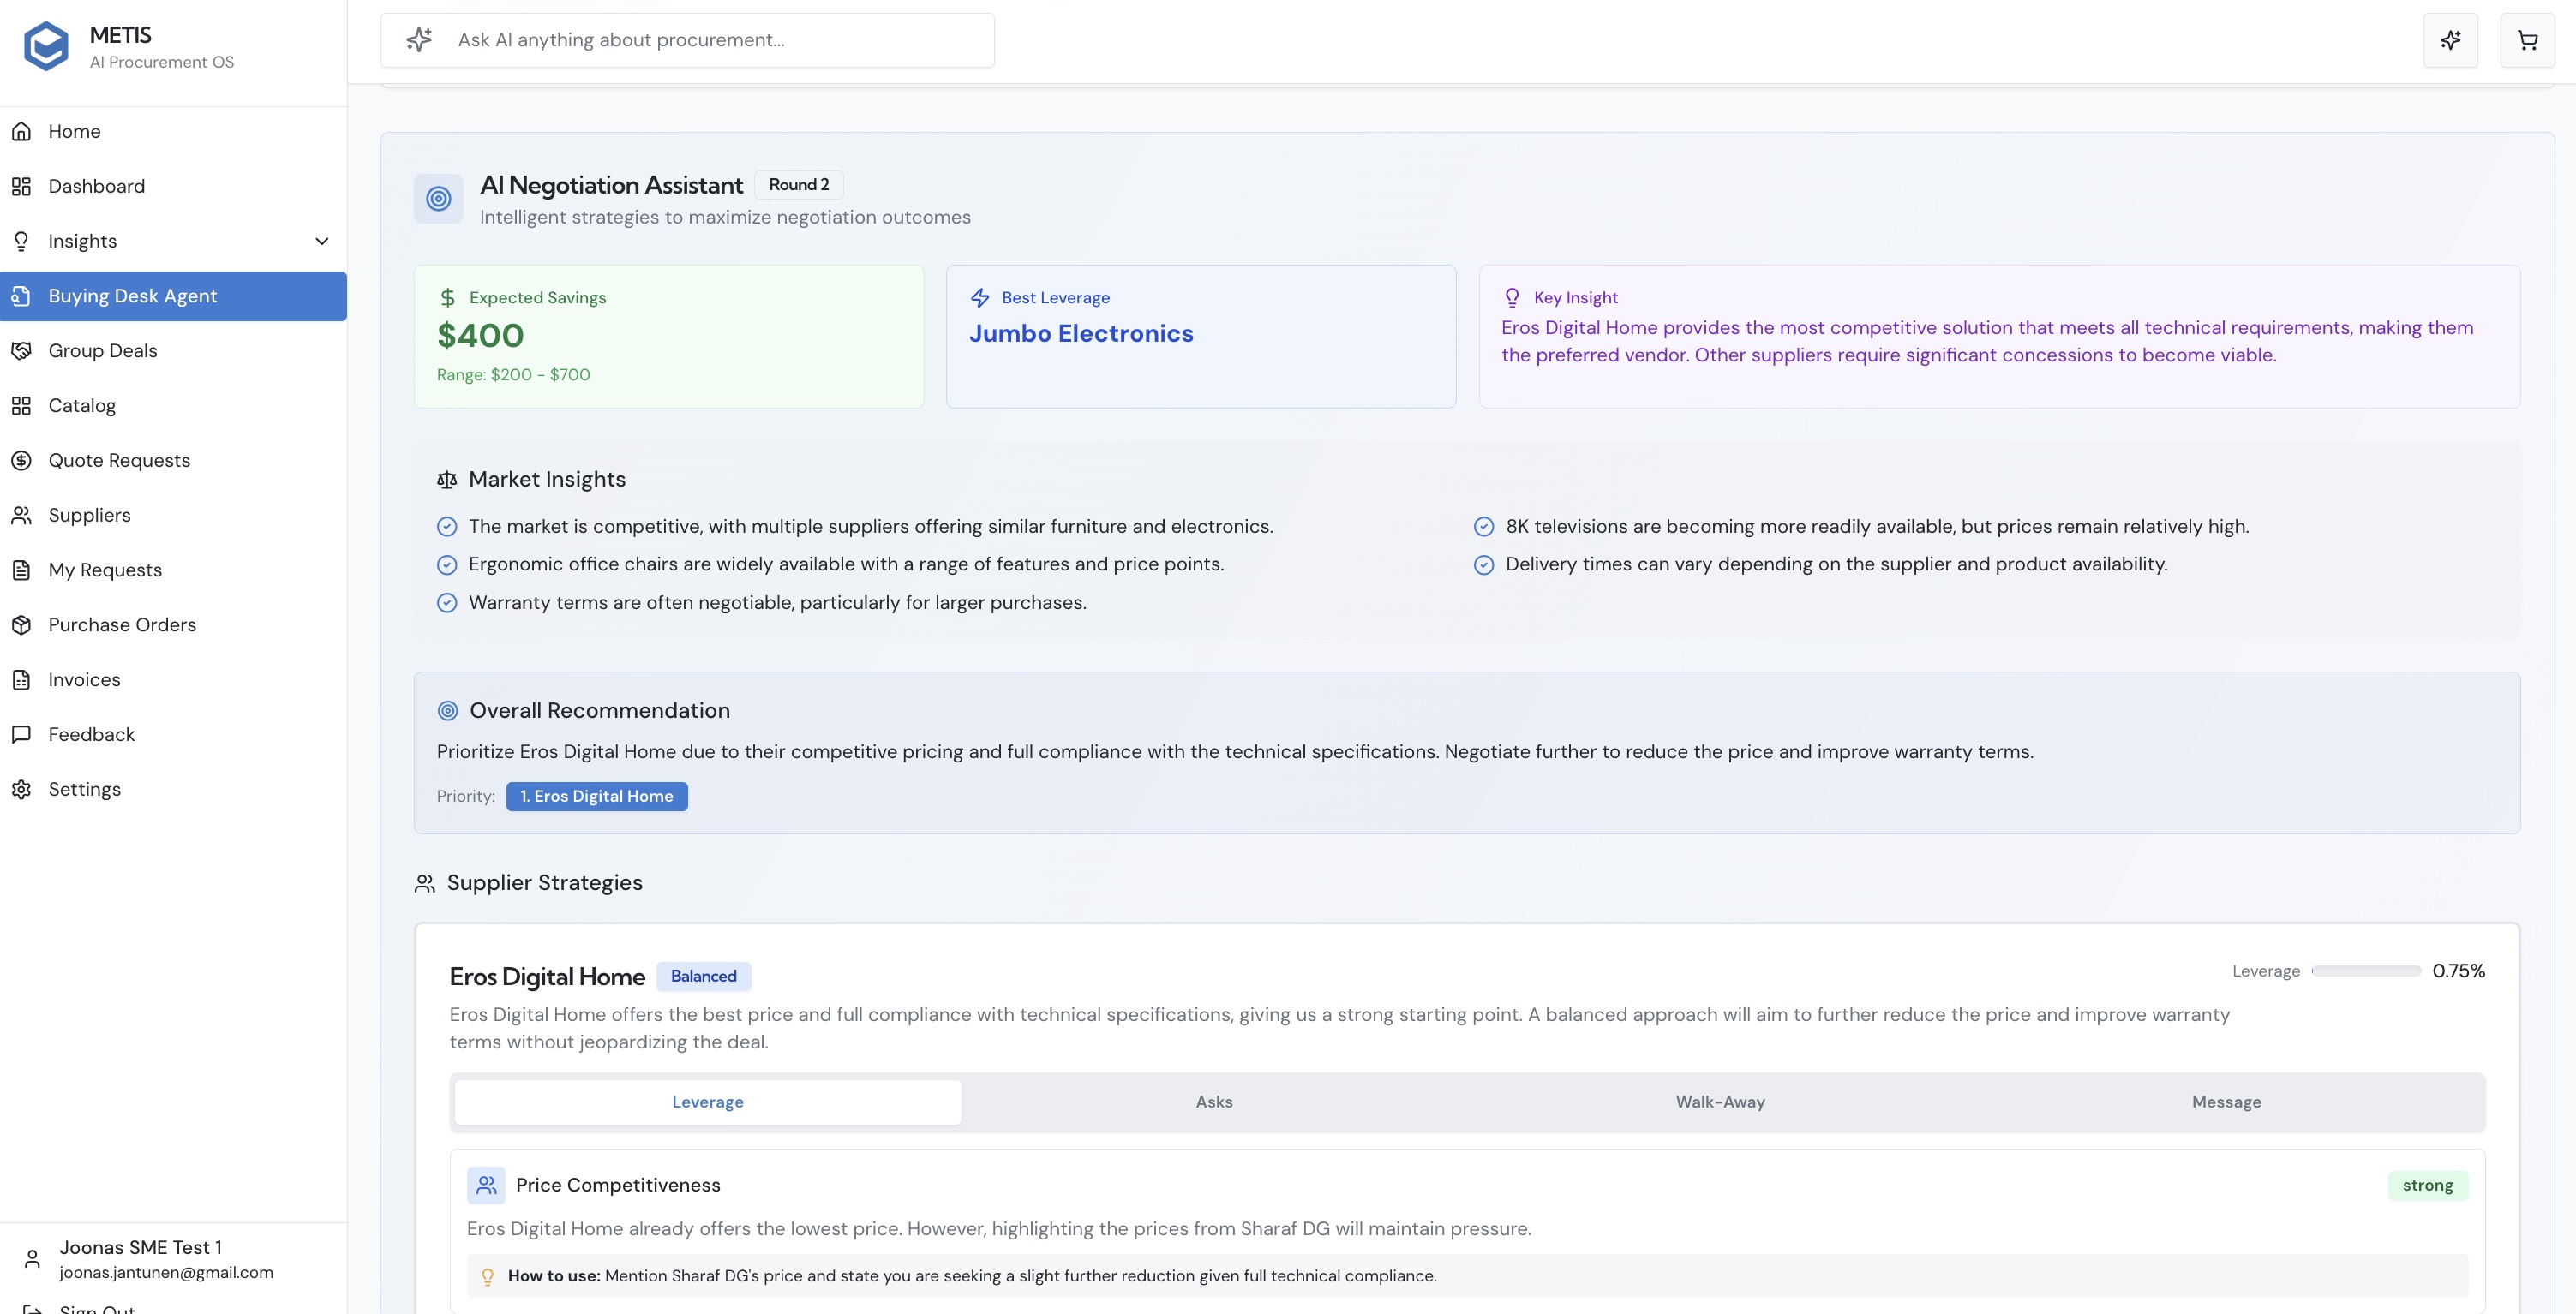2576x1314 pixels.
Task: Open Purchase Orders
Action: 174,624
